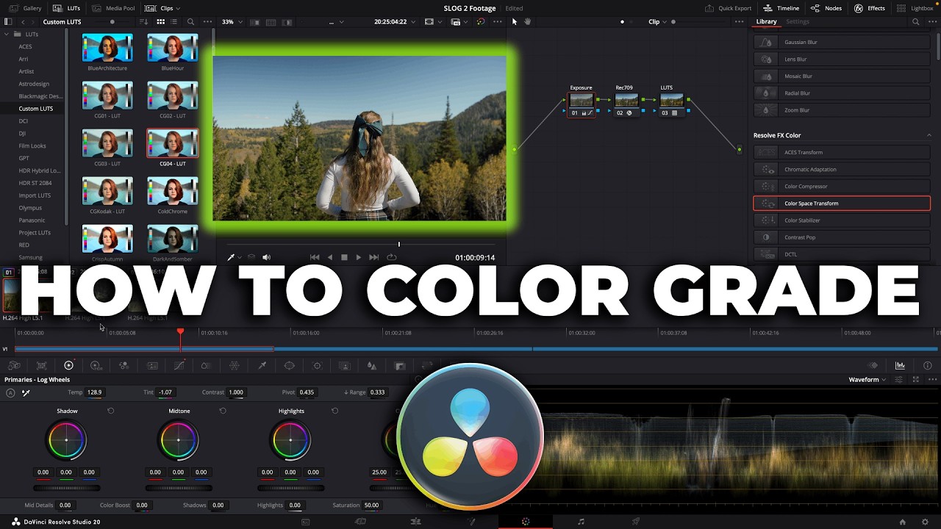Screen dimensions: 941x529
Task: Select the Blackmagic Design LUT folder
Action: coord(40,96)
